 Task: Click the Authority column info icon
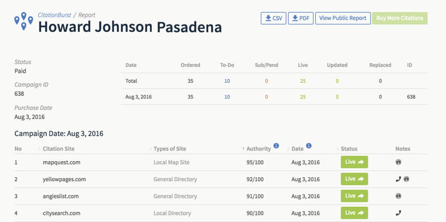point(276,146)
